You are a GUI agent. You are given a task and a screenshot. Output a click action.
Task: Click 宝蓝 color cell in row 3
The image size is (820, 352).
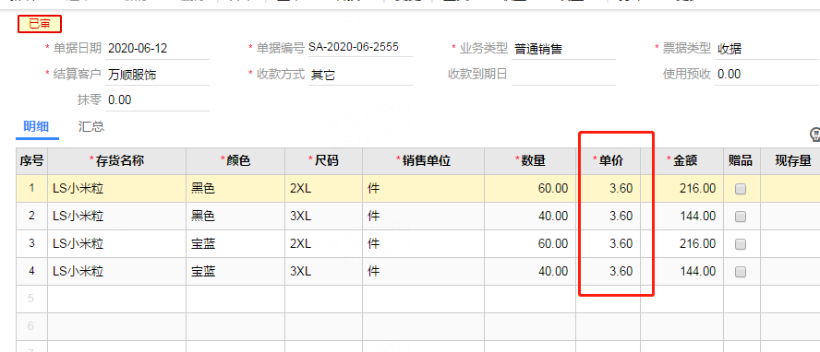pyautogui.click(x=235, y=243)
